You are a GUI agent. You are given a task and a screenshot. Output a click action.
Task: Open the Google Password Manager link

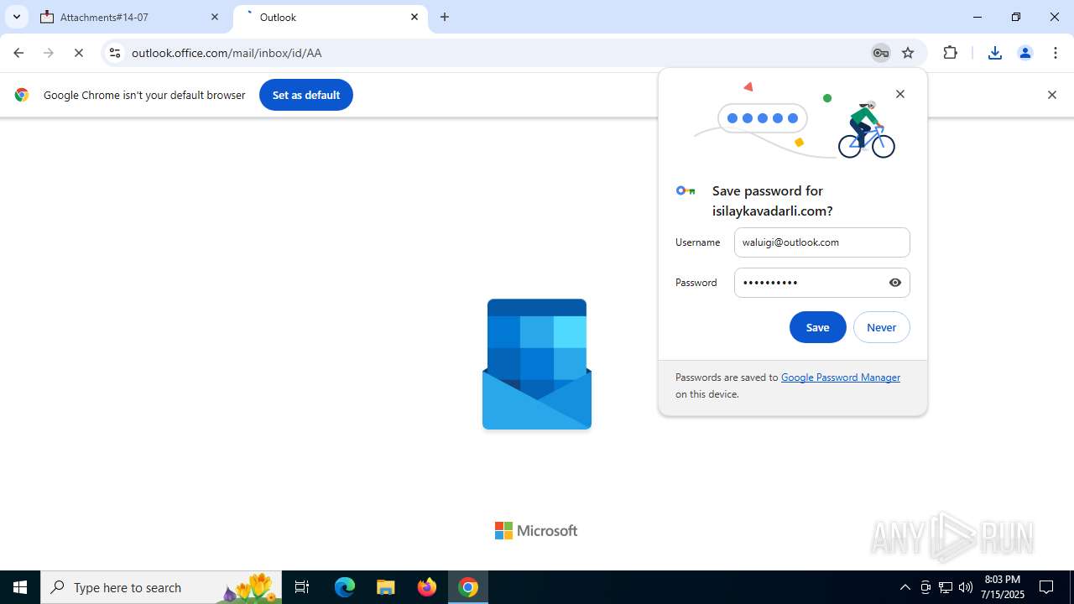841,377
